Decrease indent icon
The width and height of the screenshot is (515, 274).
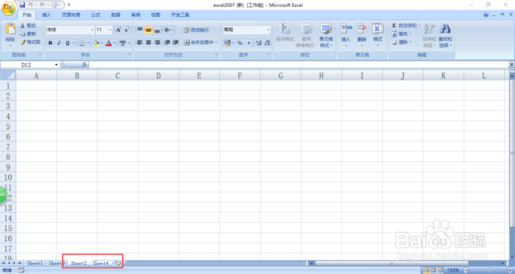coord(167,42)
